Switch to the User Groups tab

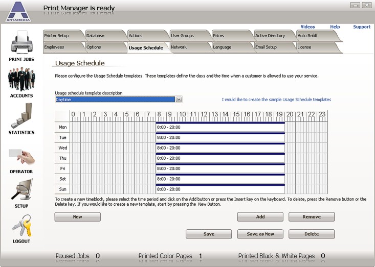189,36
